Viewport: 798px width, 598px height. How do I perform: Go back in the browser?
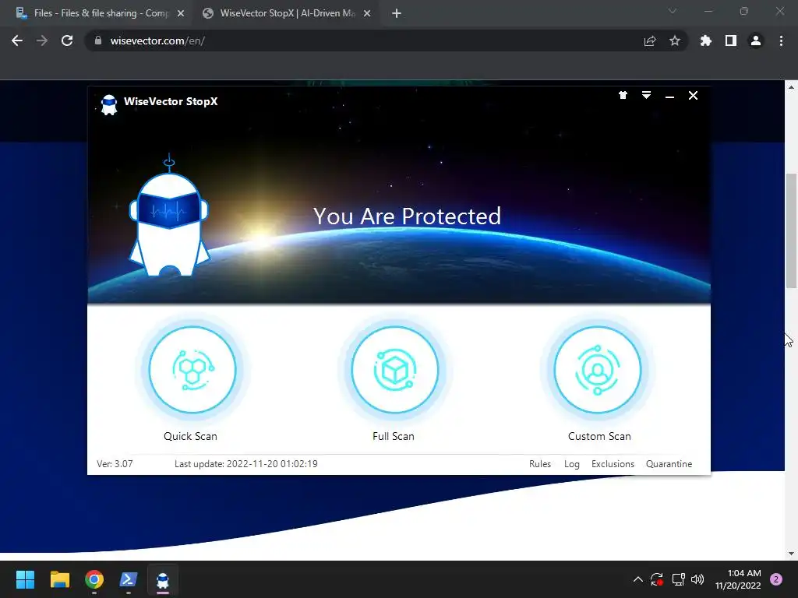[17, 40]
